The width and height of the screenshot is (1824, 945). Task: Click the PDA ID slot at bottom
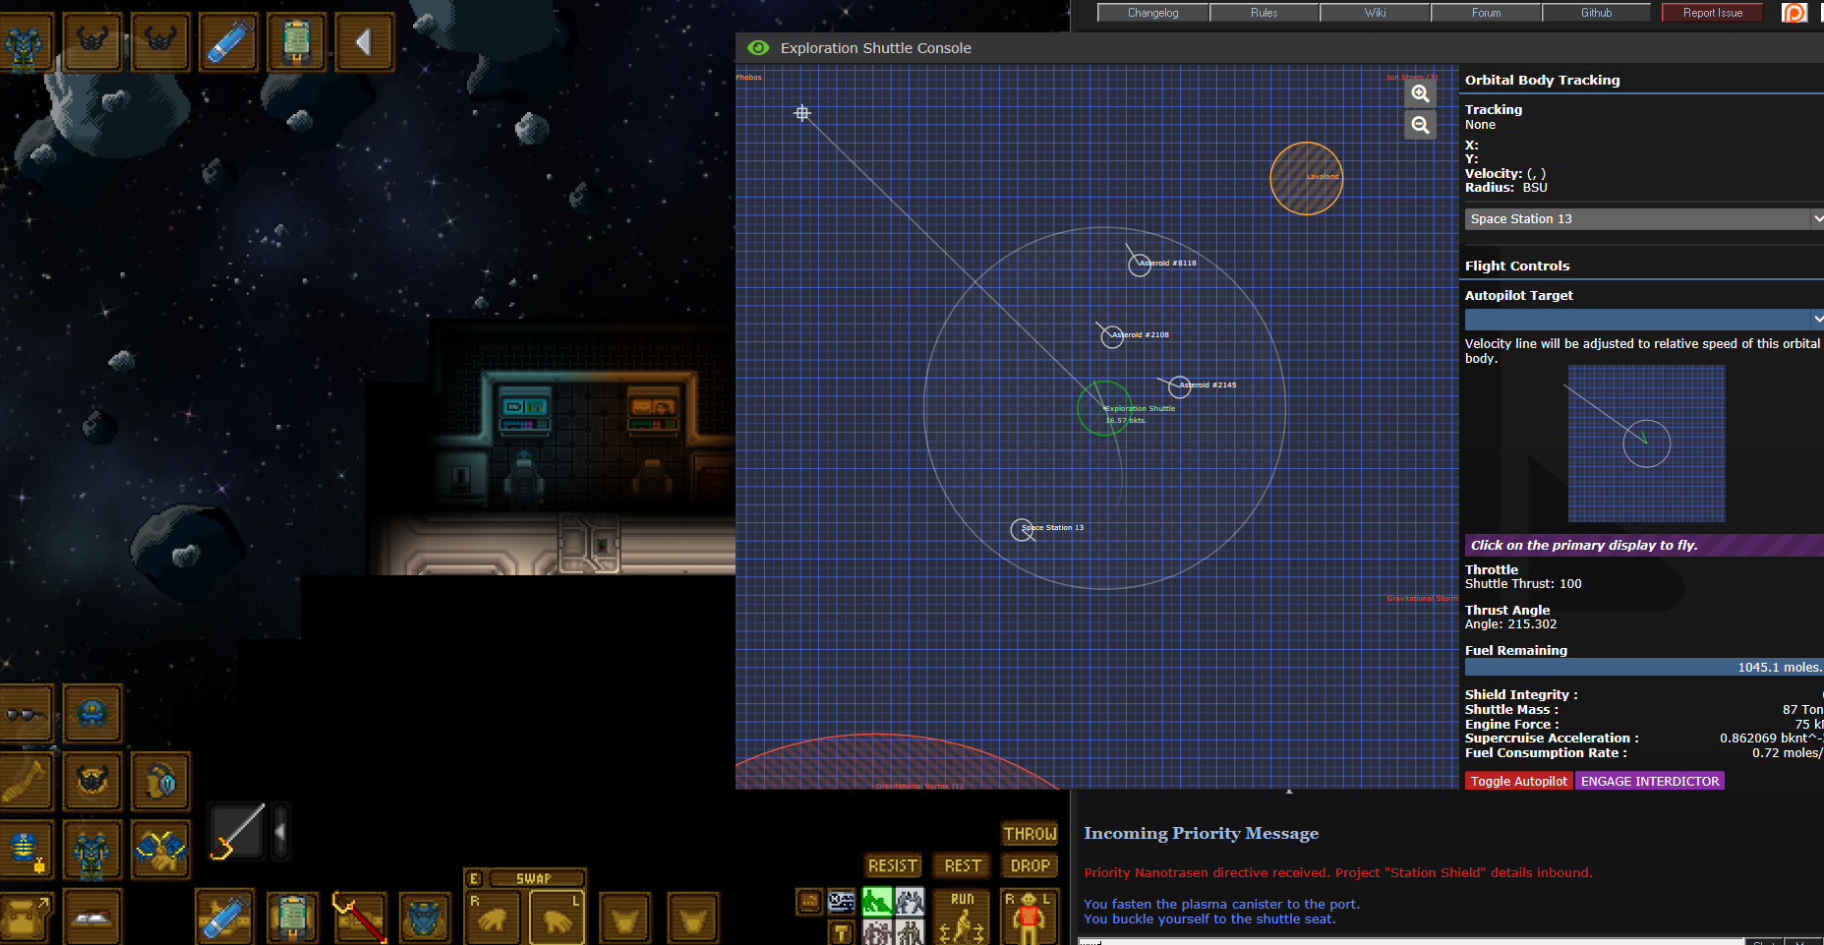point(292,917)
